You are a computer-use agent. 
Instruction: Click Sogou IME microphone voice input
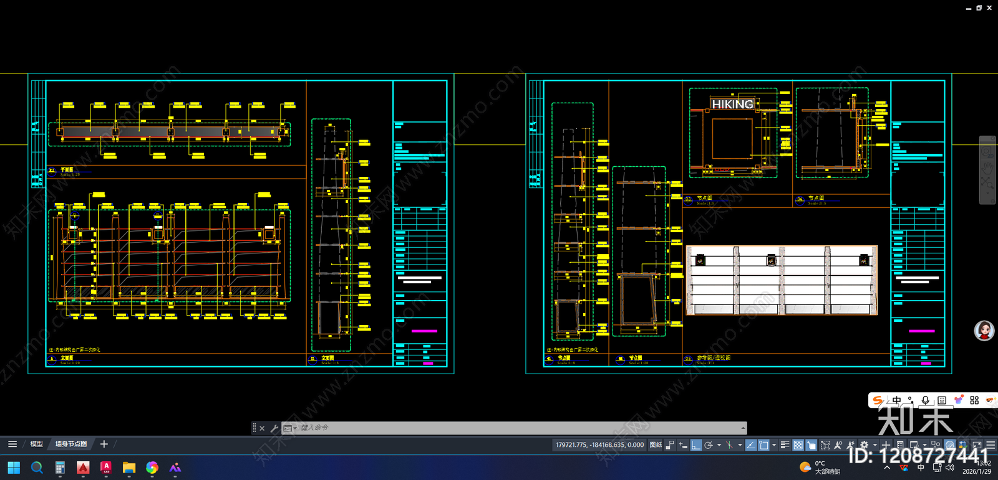point(926,400)
